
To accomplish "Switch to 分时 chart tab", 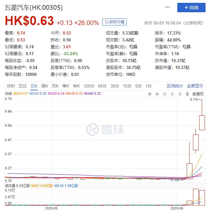I will (x=11, y=86).
